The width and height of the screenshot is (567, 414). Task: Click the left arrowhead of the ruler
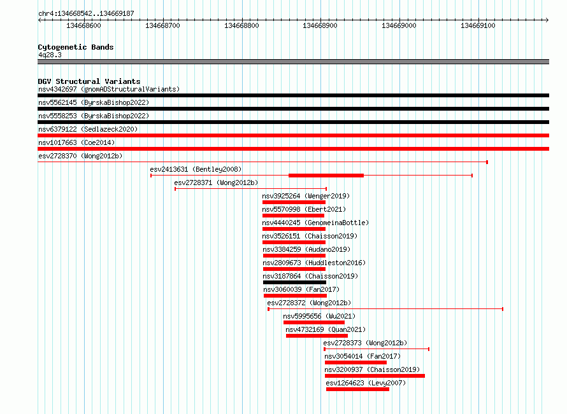click(39, 20)
